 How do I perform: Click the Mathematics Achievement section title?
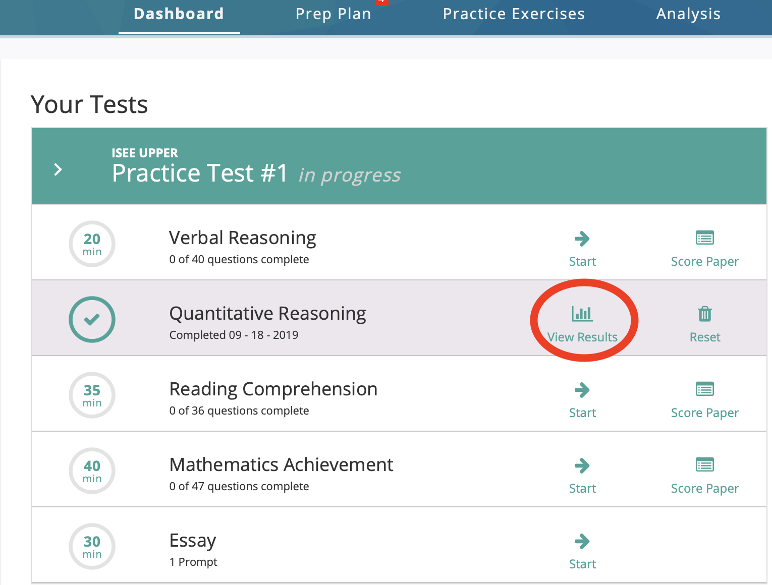281,464
